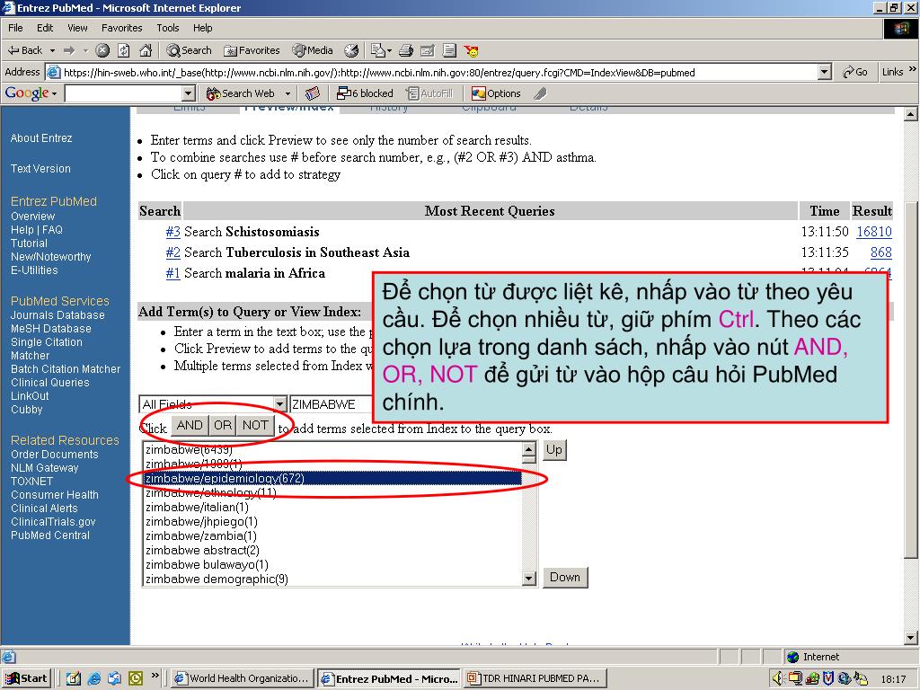
Task: Open the Media pane button
Action: click(x=313, y=50)
